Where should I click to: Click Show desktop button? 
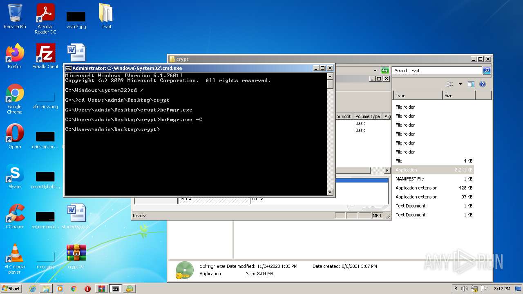tap(519, 289)
